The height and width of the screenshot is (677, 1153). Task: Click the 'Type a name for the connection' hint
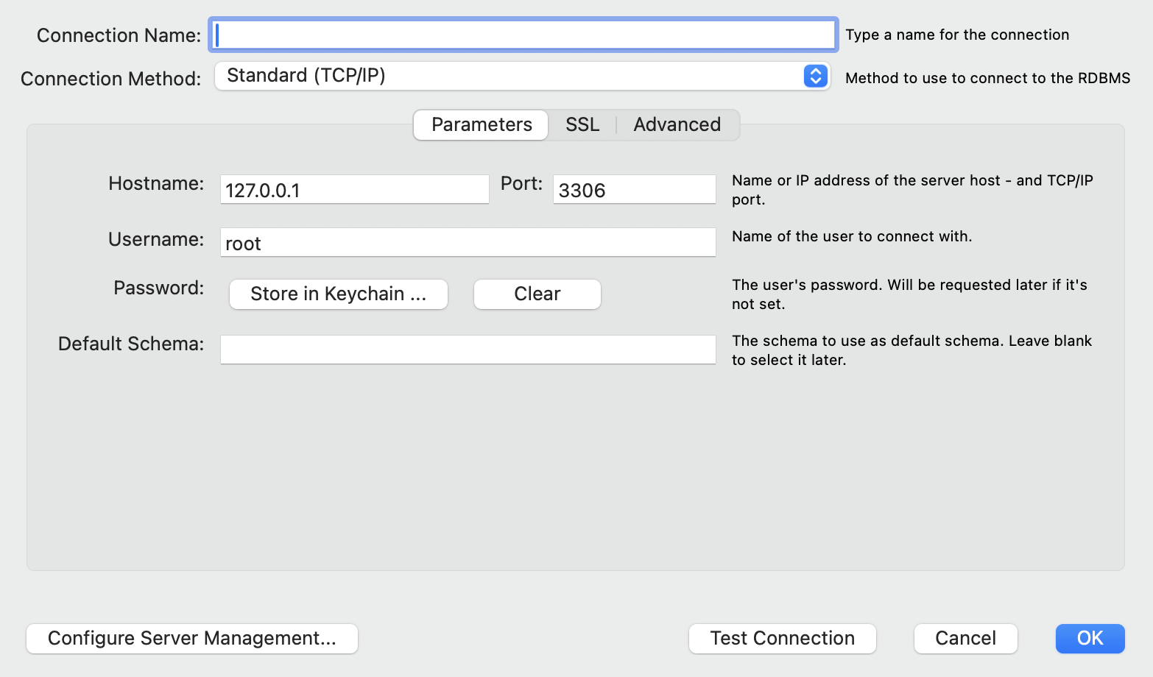tap(956, 35)
